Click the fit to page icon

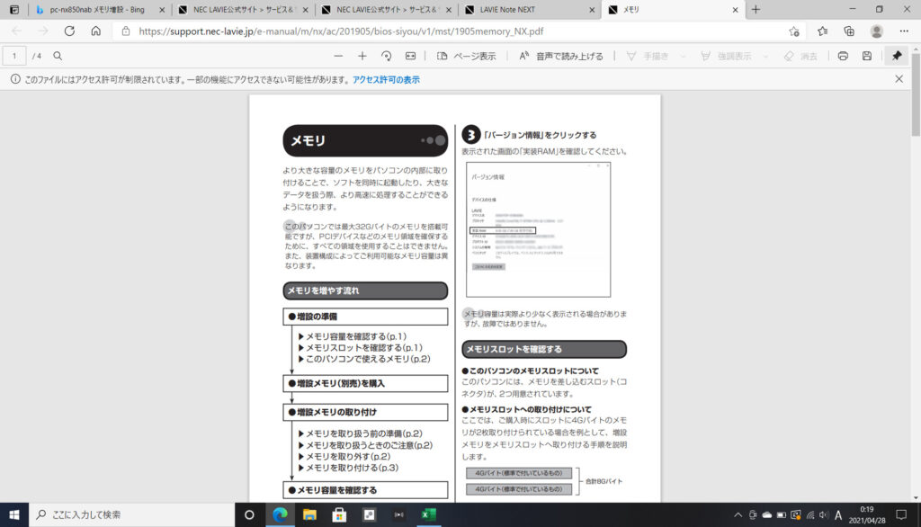point(411,56)
